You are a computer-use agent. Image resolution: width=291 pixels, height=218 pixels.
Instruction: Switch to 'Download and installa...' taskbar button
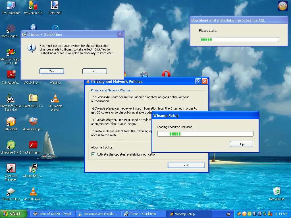(x=98, y=214)
